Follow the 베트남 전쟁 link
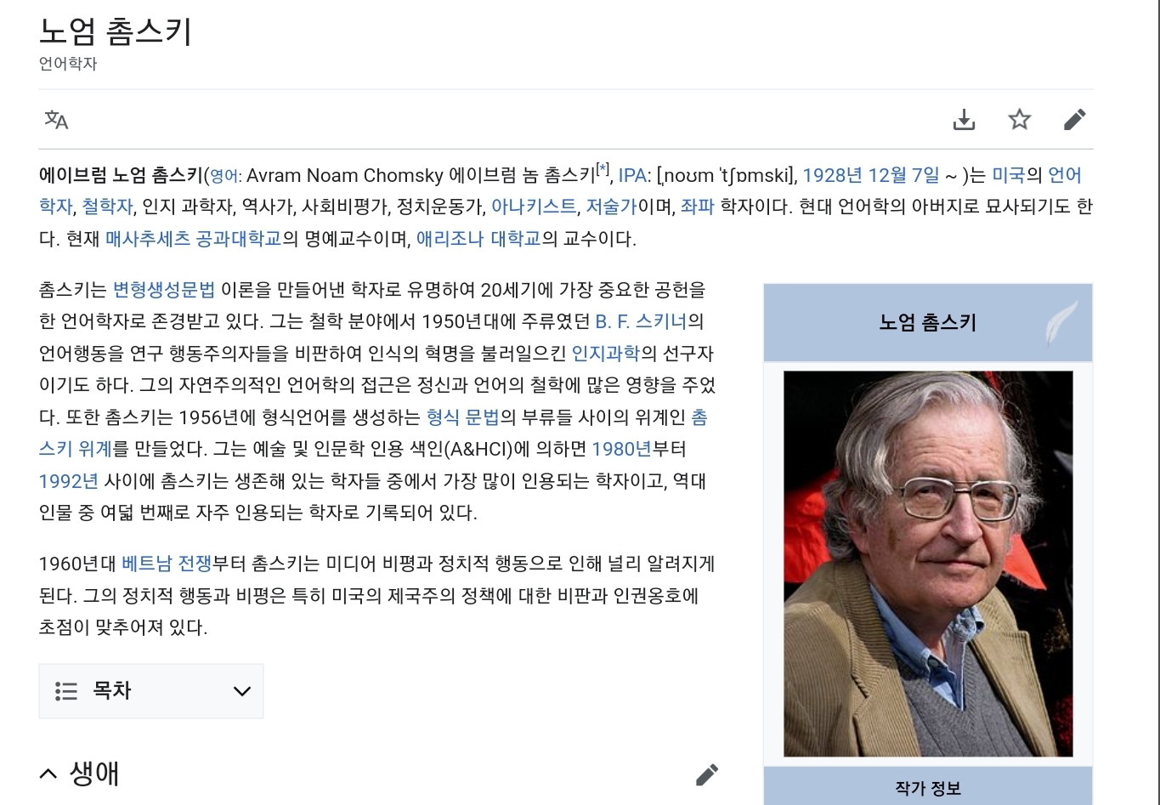This screenshot has width=1160, height=805. tap(167, 564)
